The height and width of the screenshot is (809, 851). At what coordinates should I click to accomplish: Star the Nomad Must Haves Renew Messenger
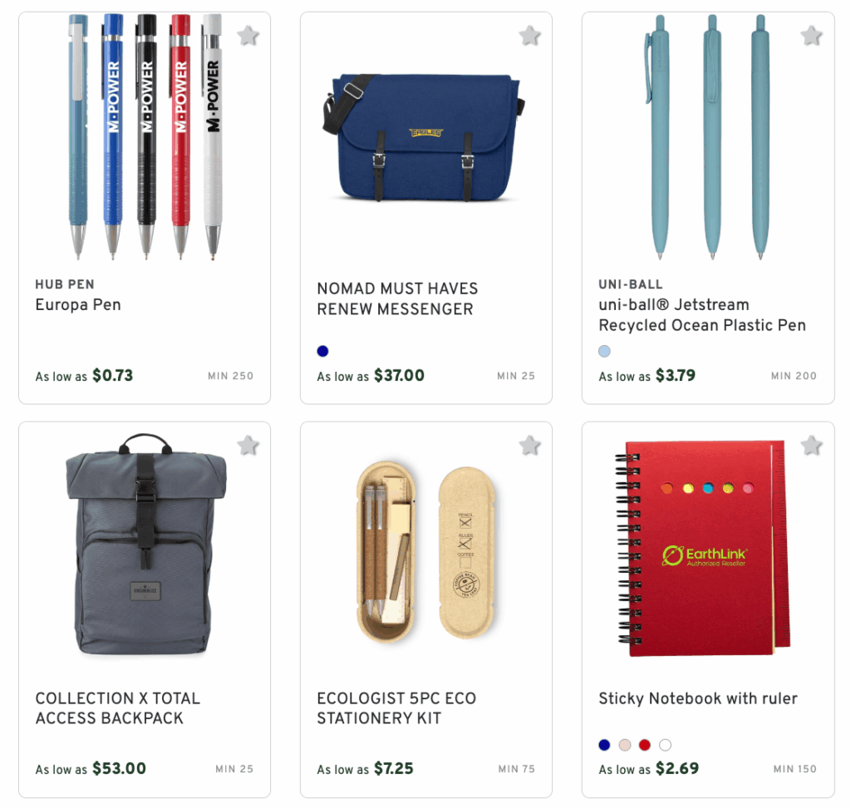529,36
